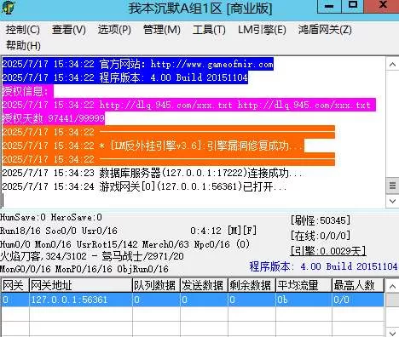Screen dimensions: 399x337
Task: Click log scrollbar down arrow
Action: [x=392, y=201]
